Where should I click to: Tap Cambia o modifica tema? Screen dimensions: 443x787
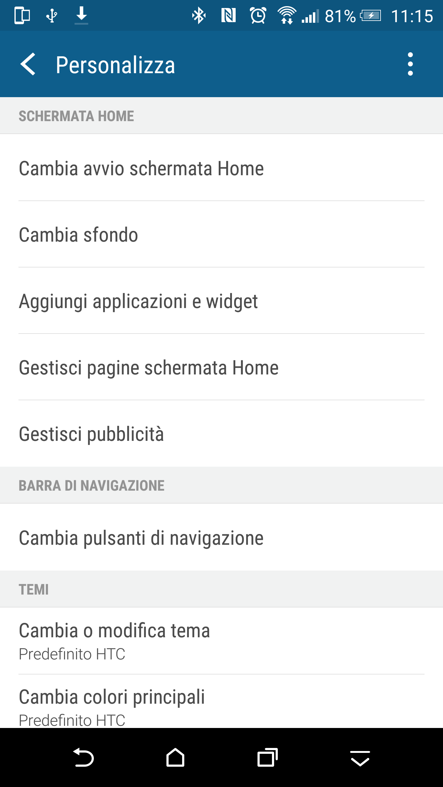221,641
